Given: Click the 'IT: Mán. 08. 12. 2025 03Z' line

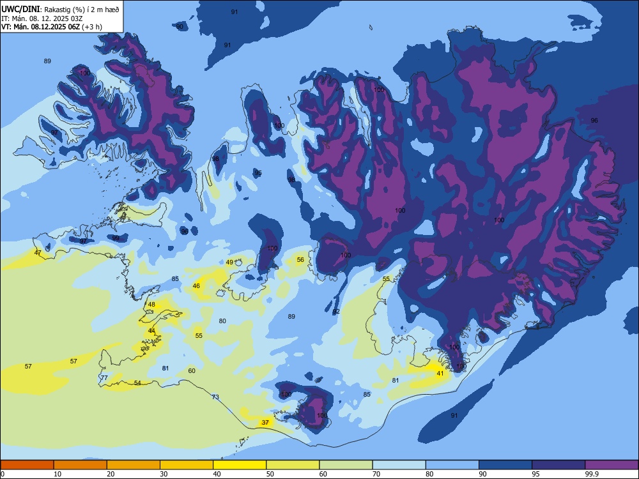Looking at the screenshot, I should coord(42,19).
